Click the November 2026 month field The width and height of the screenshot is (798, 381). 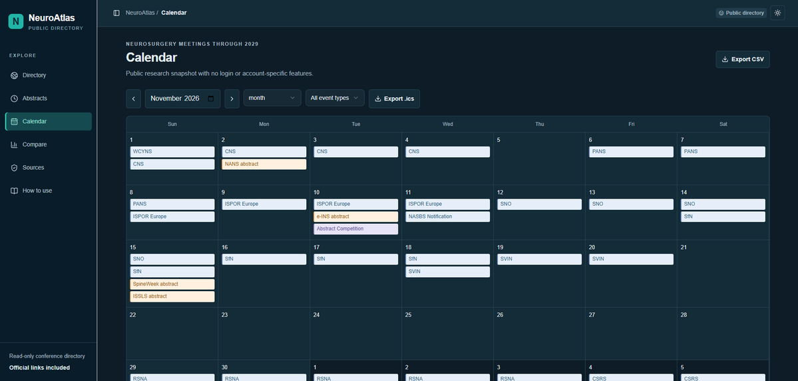click(182, 99)
